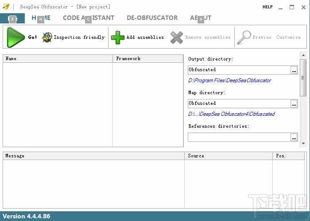Click the green plus Add assemblies icon
The height and width of the screenshot is (221, 310).
coord(118,38)
